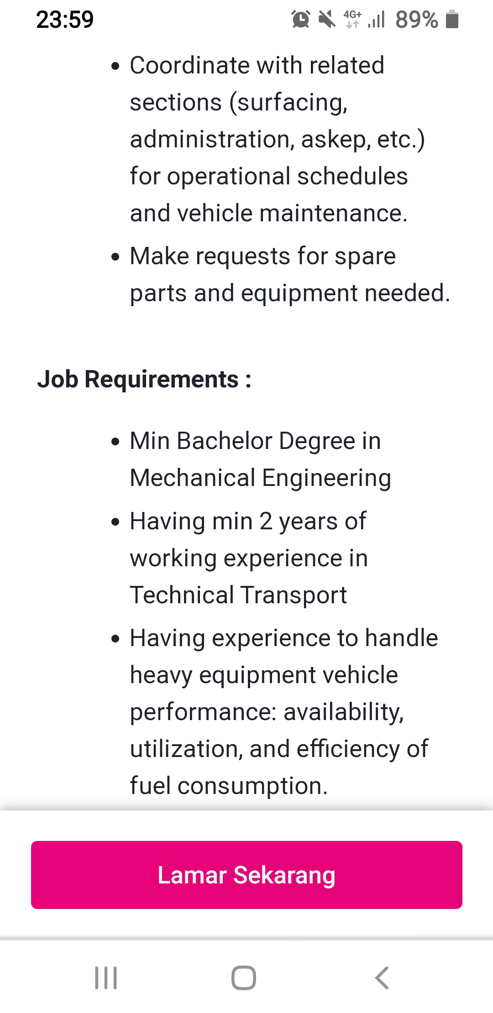Tap the Min Bachelor Degree requirement text

coord(260,459)
